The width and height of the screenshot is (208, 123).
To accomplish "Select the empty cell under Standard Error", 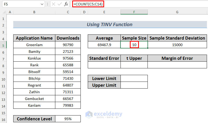I will coord(104,65).
